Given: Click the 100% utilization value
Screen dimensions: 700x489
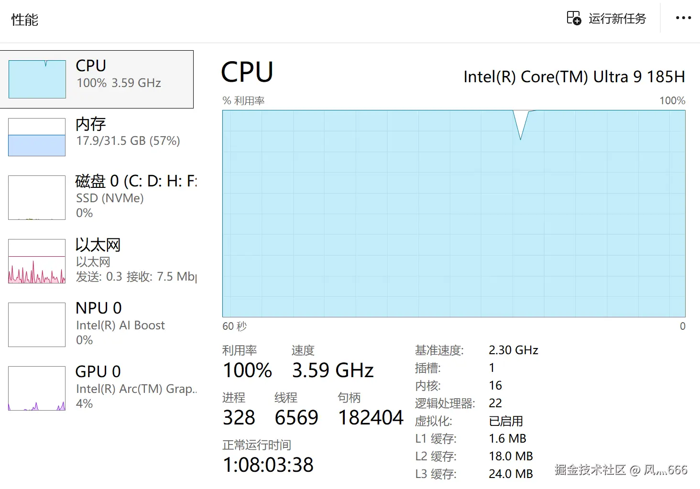Looking at the screenshot, I should [x=247, y=370].
